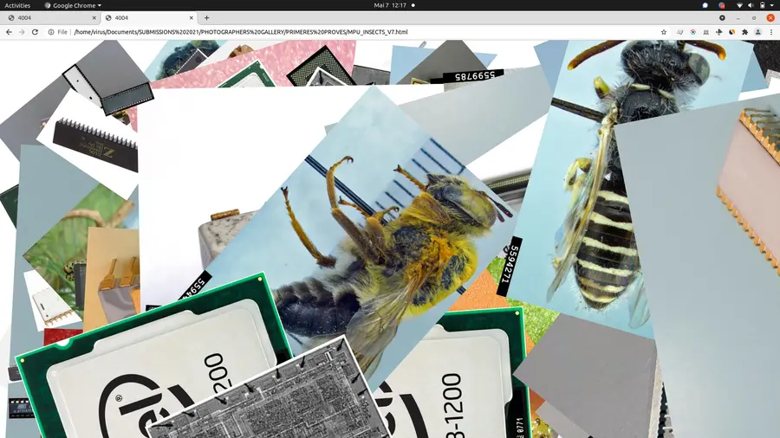Open the volume speaker indicator
780x438 pixels.
click(751, 5)
